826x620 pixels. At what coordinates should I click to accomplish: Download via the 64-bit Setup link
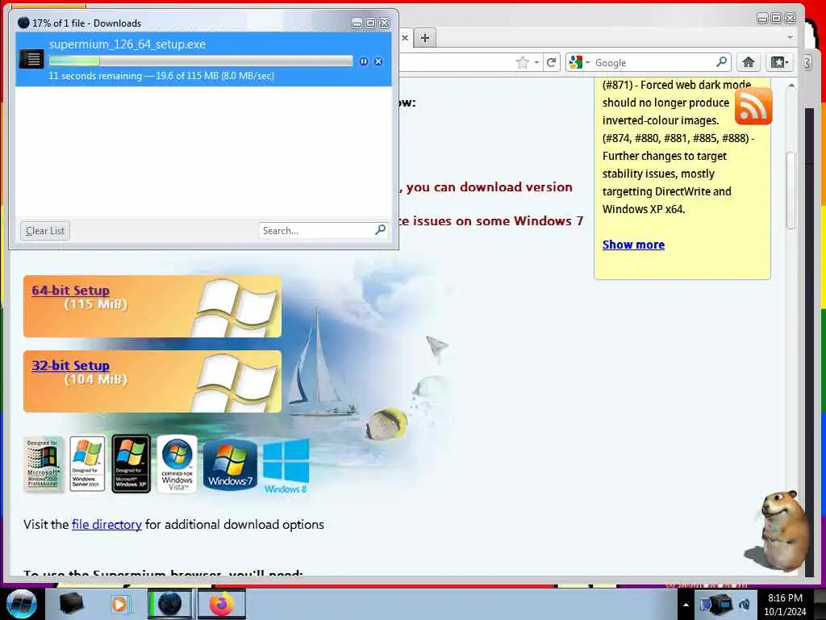click(x=71, y=290)
